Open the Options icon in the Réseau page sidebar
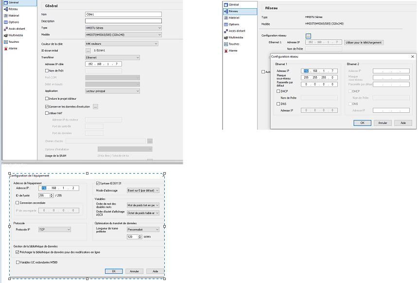418x283 pixels. 226,24
